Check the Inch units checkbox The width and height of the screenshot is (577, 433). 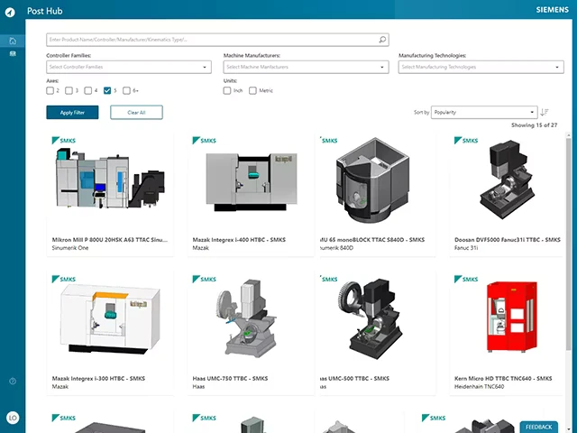pyautogui.click(x=227, y=90)
